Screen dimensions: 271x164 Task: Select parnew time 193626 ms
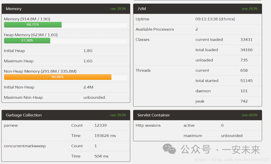[x=105, y=136]
